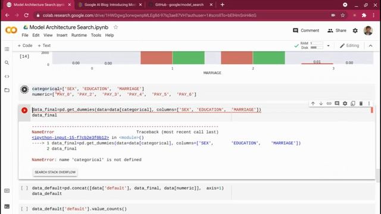This screenshot has height=214, width=381.
Task: Re-run the errored get_dummies cell
Action: point(24,110)
